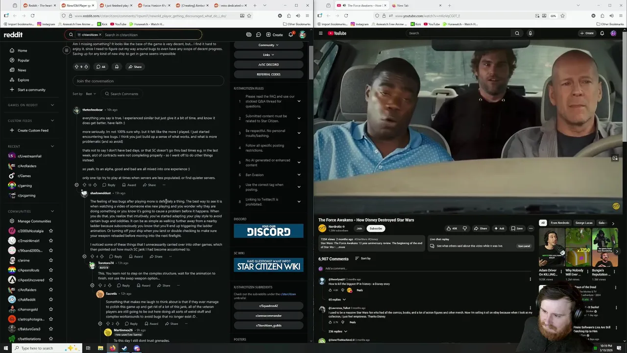Open Reddit chat icon in header
Screen dimensions: 627x353
tap(258, 35)
